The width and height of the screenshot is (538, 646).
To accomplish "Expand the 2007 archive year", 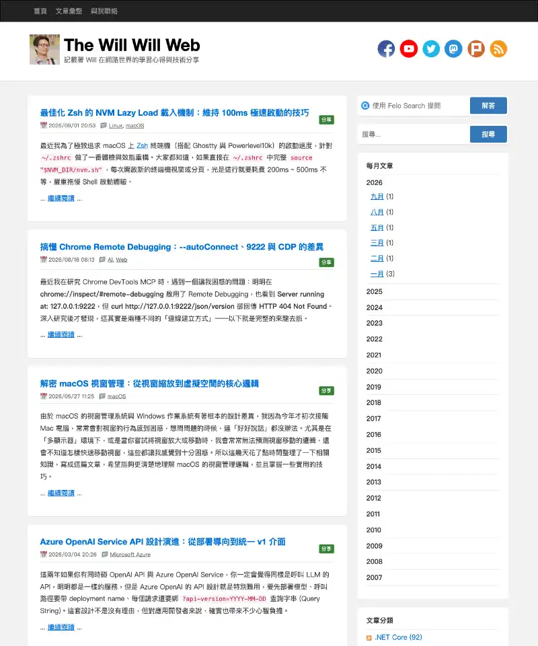I will [374, 577].
